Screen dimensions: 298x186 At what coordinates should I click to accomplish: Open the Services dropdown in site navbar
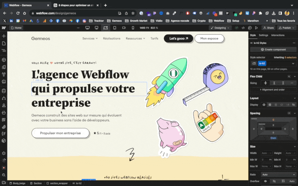click(x=90, y=39)
